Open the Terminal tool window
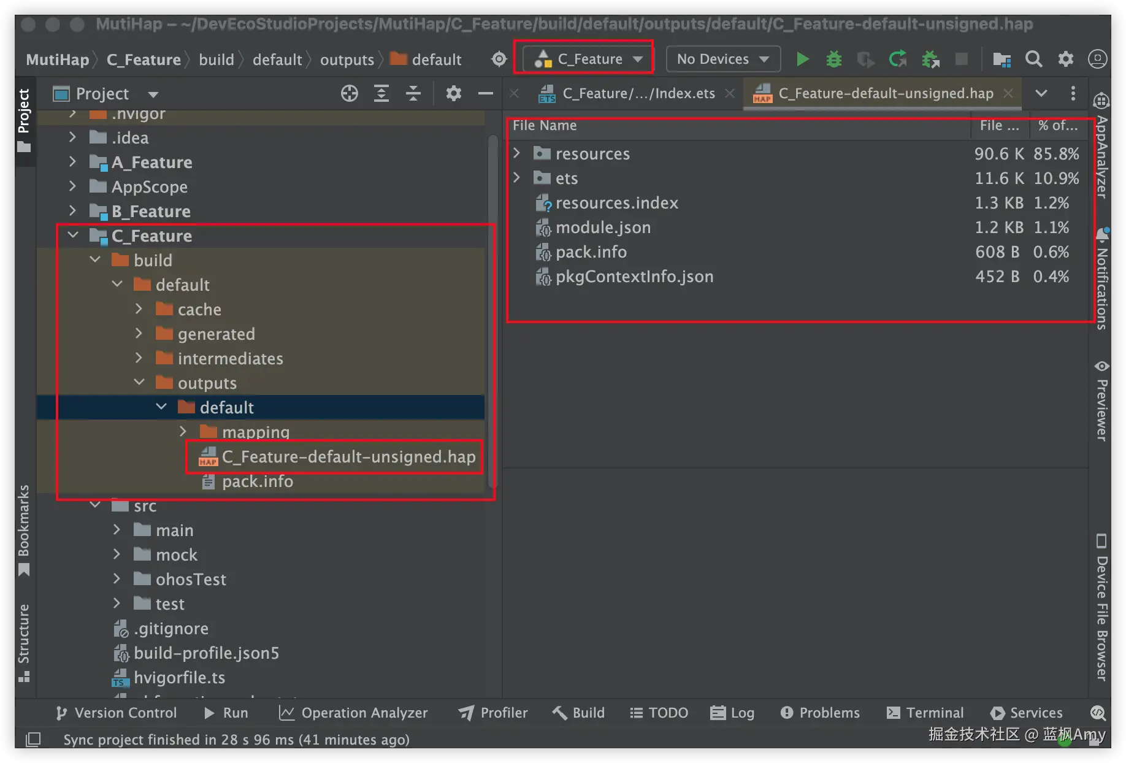Image resolution: width=1126 pixels, height=763 pixels. [925, 713]
